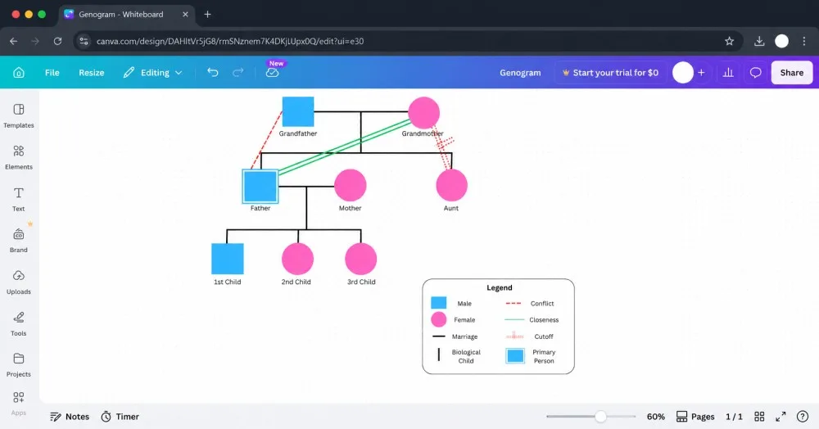The image size is (819, 429).
Task: Click the Closeness label in legend
Action: click(544, 320)
